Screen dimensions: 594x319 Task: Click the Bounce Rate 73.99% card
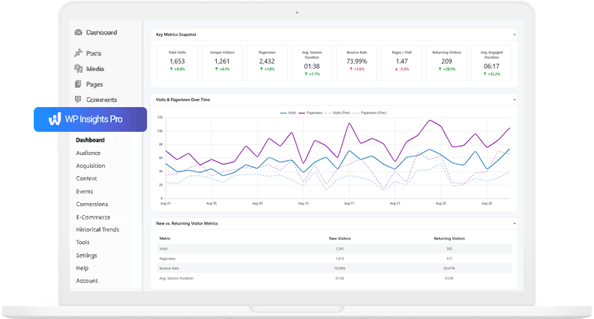357,63
